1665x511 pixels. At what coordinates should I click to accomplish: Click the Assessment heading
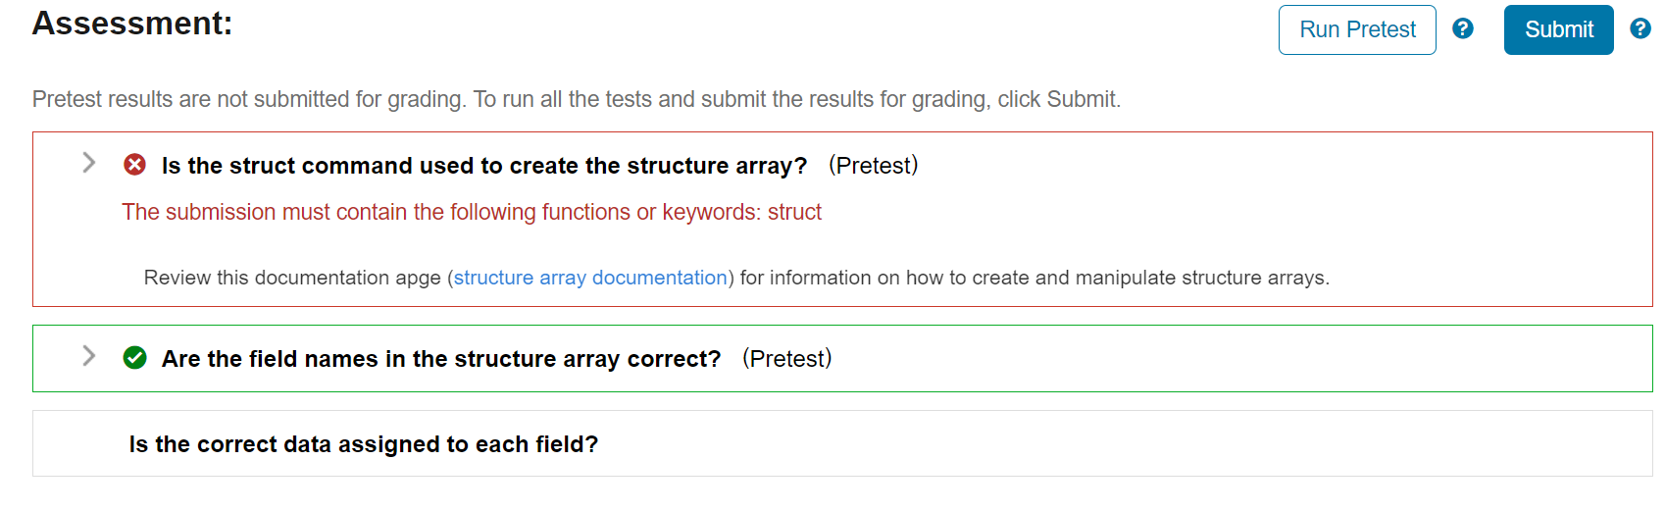132,24
